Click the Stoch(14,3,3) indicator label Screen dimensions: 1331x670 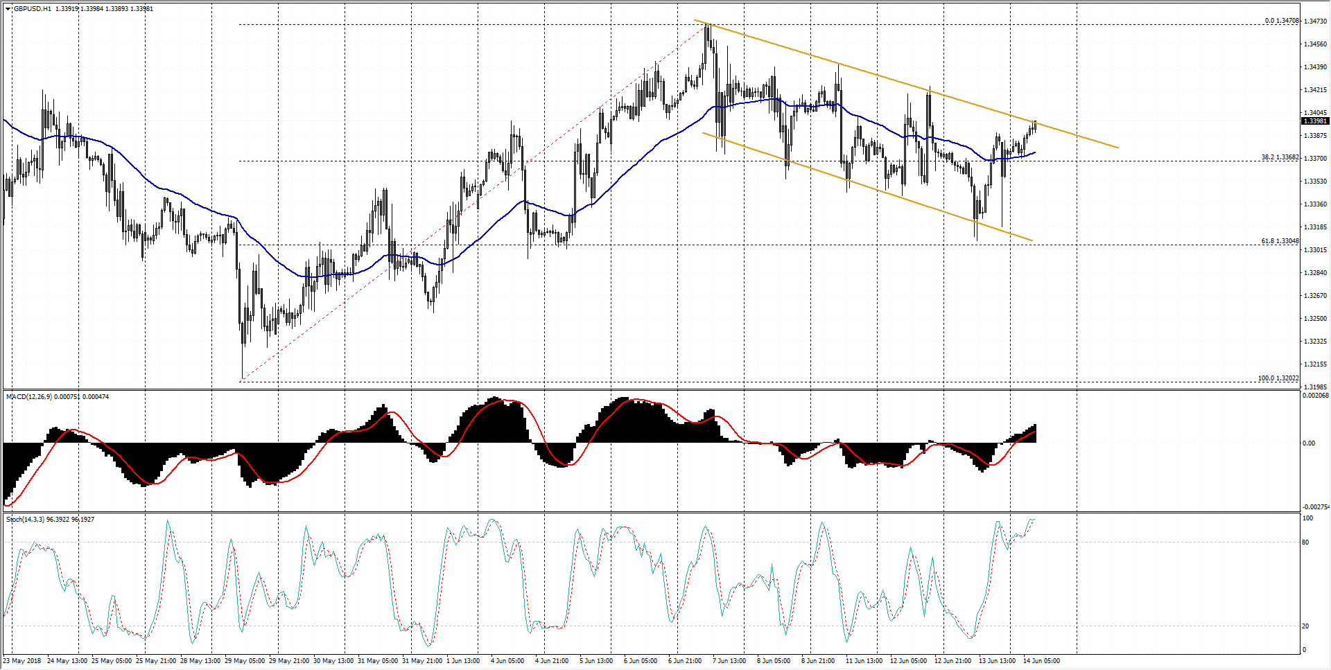click(x=25, y=520)
